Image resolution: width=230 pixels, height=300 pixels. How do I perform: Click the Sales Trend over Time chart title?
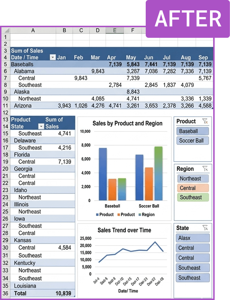[124, 230]
